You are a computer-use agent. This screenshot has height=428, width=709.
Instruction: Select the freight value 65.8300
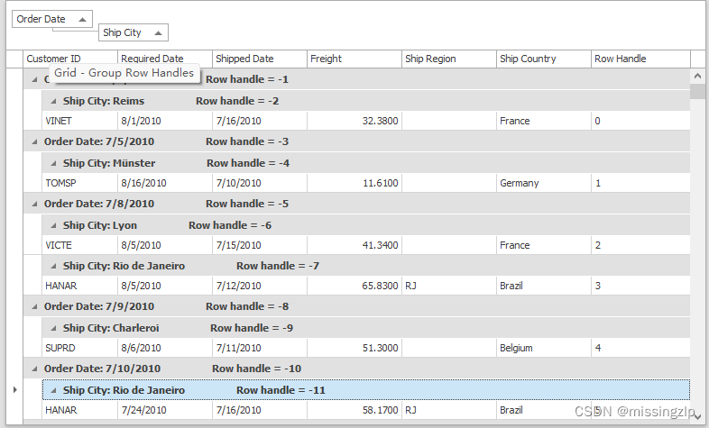pos(354,286)
